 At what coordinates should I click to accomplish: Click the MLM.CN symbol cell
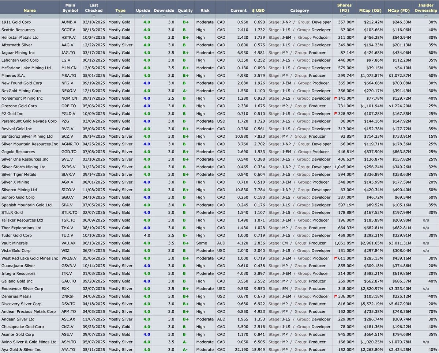[x=69, y=68]
